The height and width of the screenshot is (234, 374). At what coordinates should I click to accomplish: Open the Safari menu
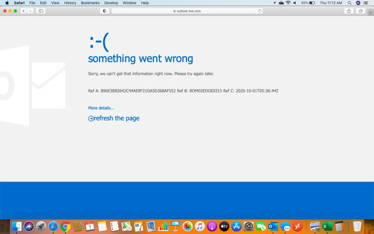[19, 3]
